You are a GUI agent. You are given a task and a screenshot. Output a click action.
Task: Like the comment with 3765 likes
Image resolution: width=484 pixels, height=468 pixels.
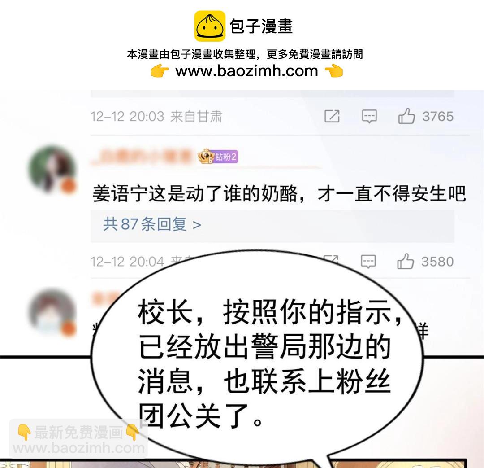pos(406,116)
